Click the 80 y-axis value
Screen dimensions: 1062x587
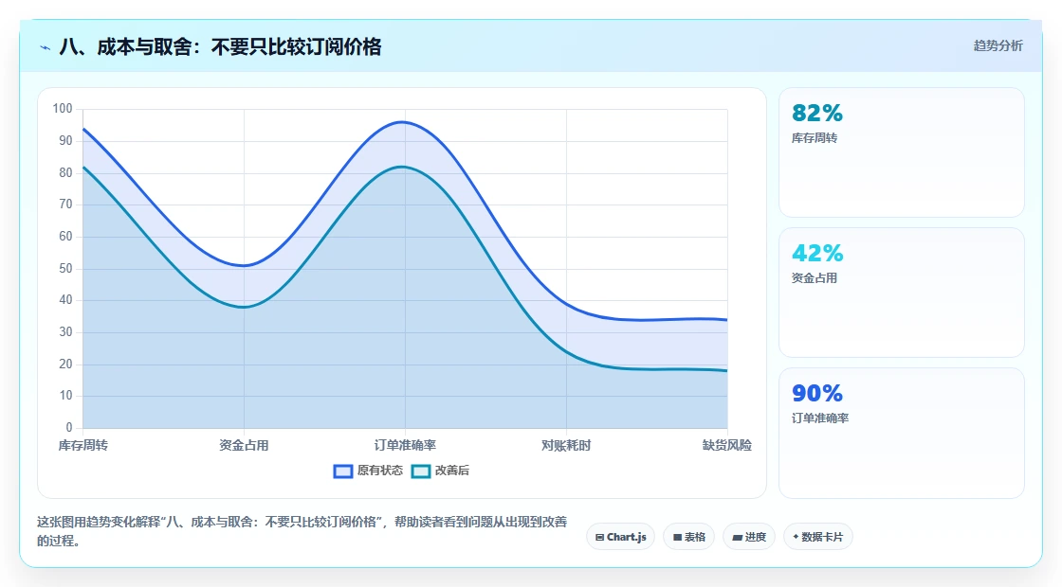65,172
